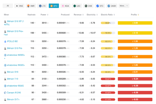Switch to the CKB coin tab
Image resolution: width=156 pixels, height=104 pixels.
click(x=88, y=6)
